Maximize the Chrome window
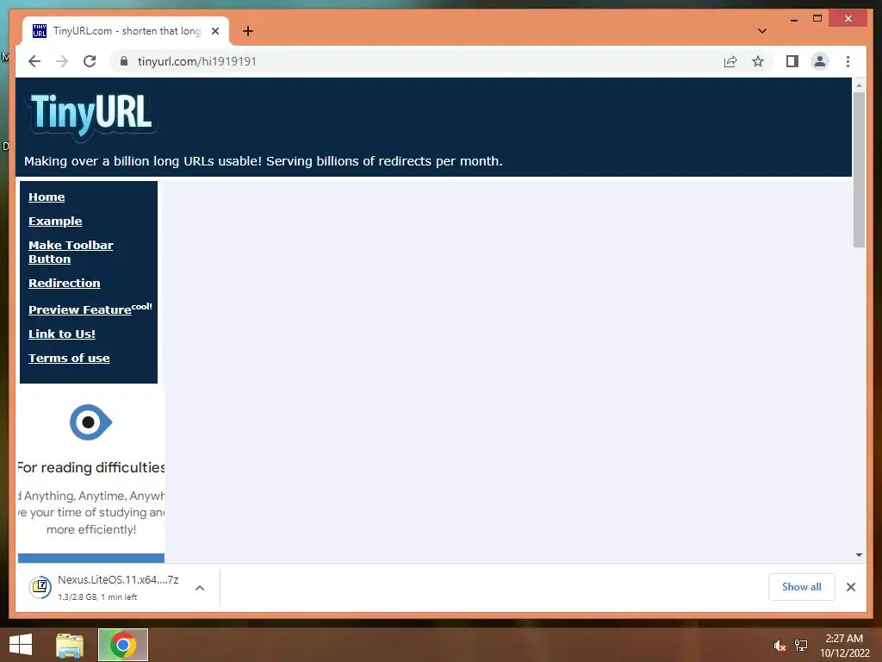This screenshot has width=882, height=662. pos(817,19)
